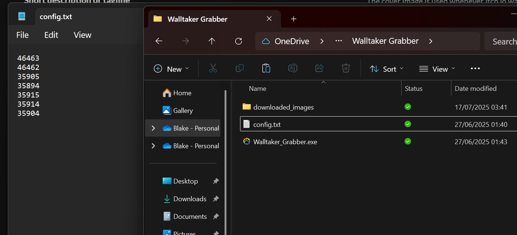
Task: Show hidden breadcrumb path via ellipsis
Action: 339,41
